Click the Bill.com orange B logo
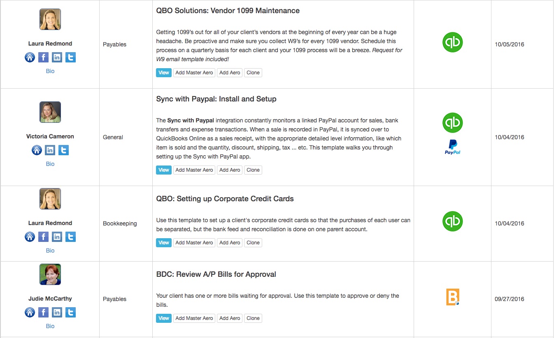 point(452,297)
